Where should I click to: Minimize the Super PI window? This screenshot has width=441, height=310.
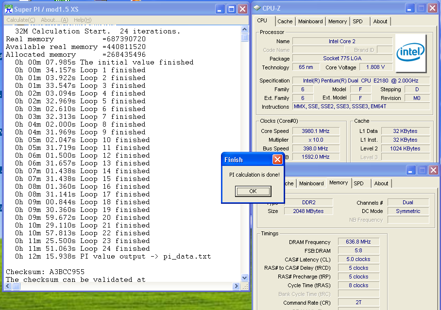(x=220, y=9)
